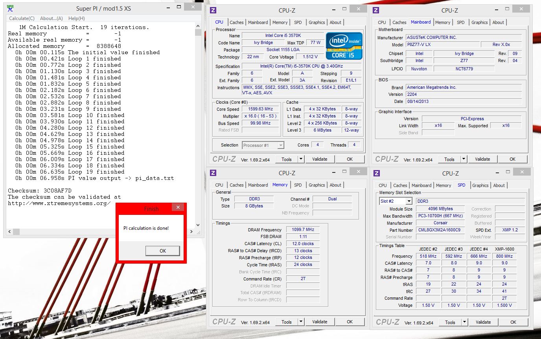
Task: Click Super PI scrollbar up arrow
Action: pyautogui.click(x=198, y=26)
